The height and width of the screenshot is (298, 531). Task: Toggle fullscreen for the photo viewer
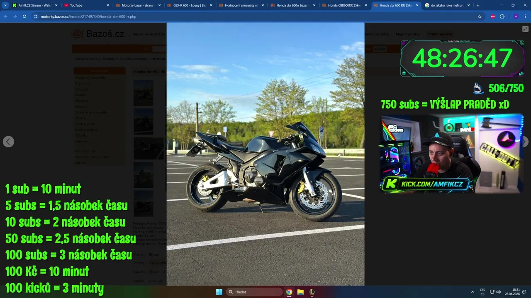pos(525,29)
